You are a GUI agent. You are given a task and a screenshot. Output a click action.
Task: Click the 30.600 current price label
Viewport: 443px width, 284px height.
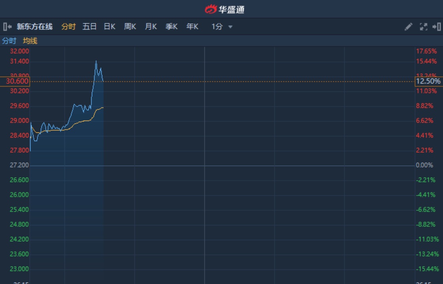(15, 81)
